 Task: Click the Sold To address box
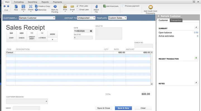click(x=109, y=34)
